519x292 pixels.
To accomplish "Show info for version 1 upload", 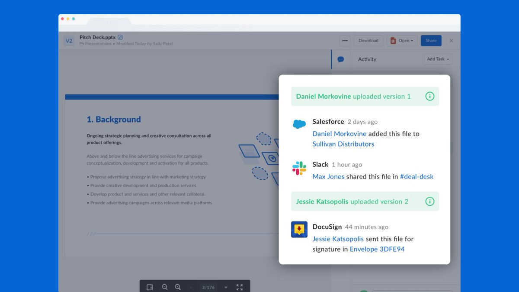I will pyautogui.click(x=429, y=96).
